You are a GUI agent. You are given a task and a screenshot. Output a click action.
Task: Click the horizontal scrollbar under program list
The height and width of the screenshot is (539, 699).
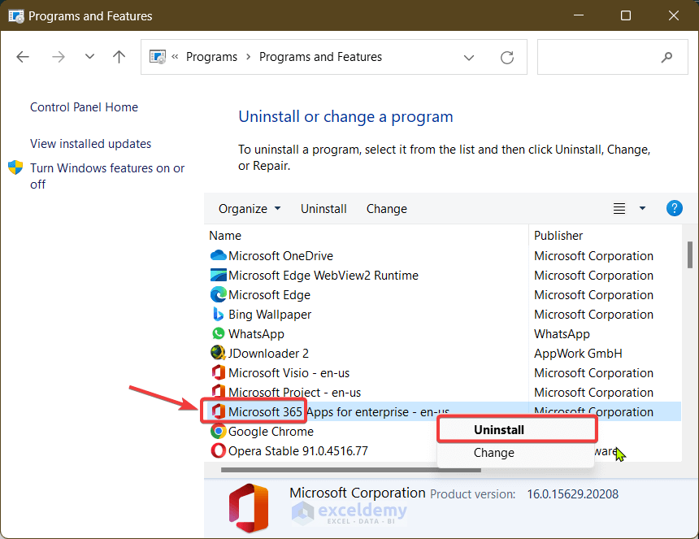click(325, 469)
